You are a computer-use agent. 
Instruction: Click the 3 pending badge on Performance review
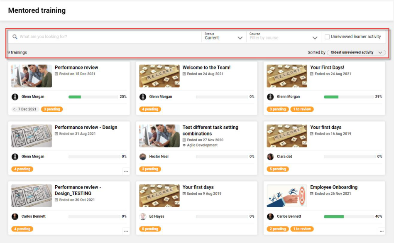click(52, 109)
